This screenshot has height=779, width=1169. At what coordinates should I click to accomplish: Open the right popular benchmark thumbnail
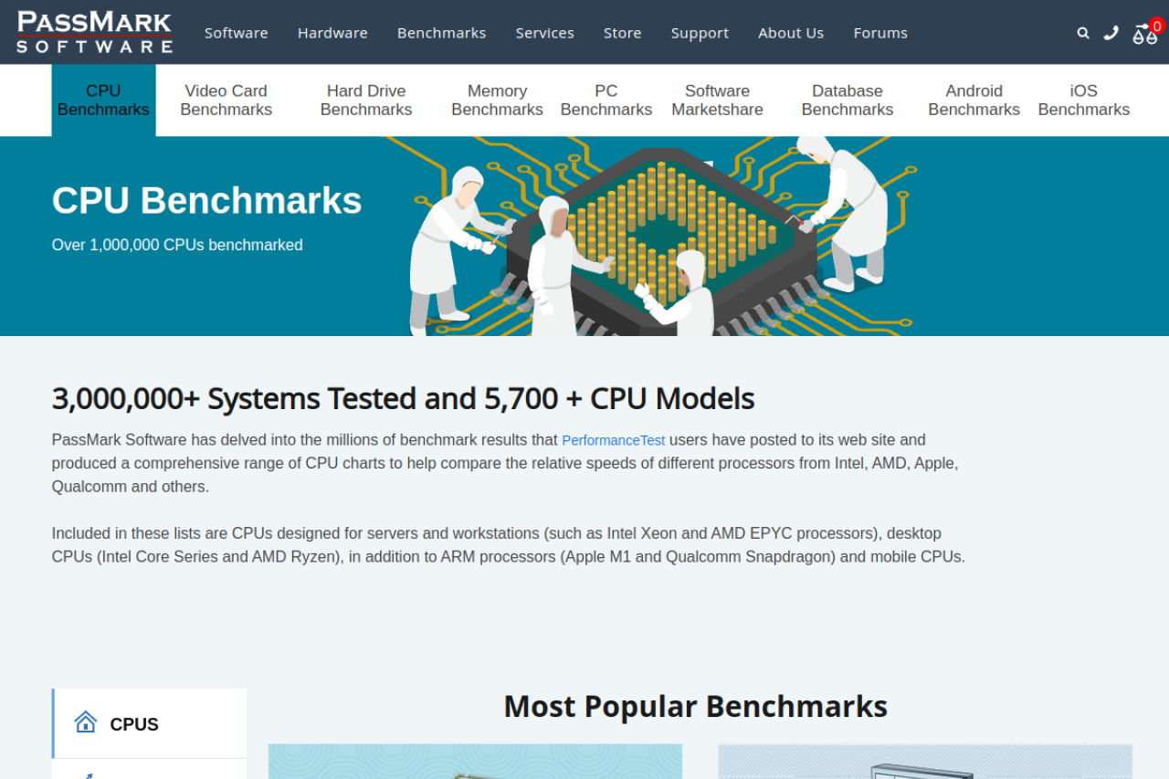coord(925,762)
